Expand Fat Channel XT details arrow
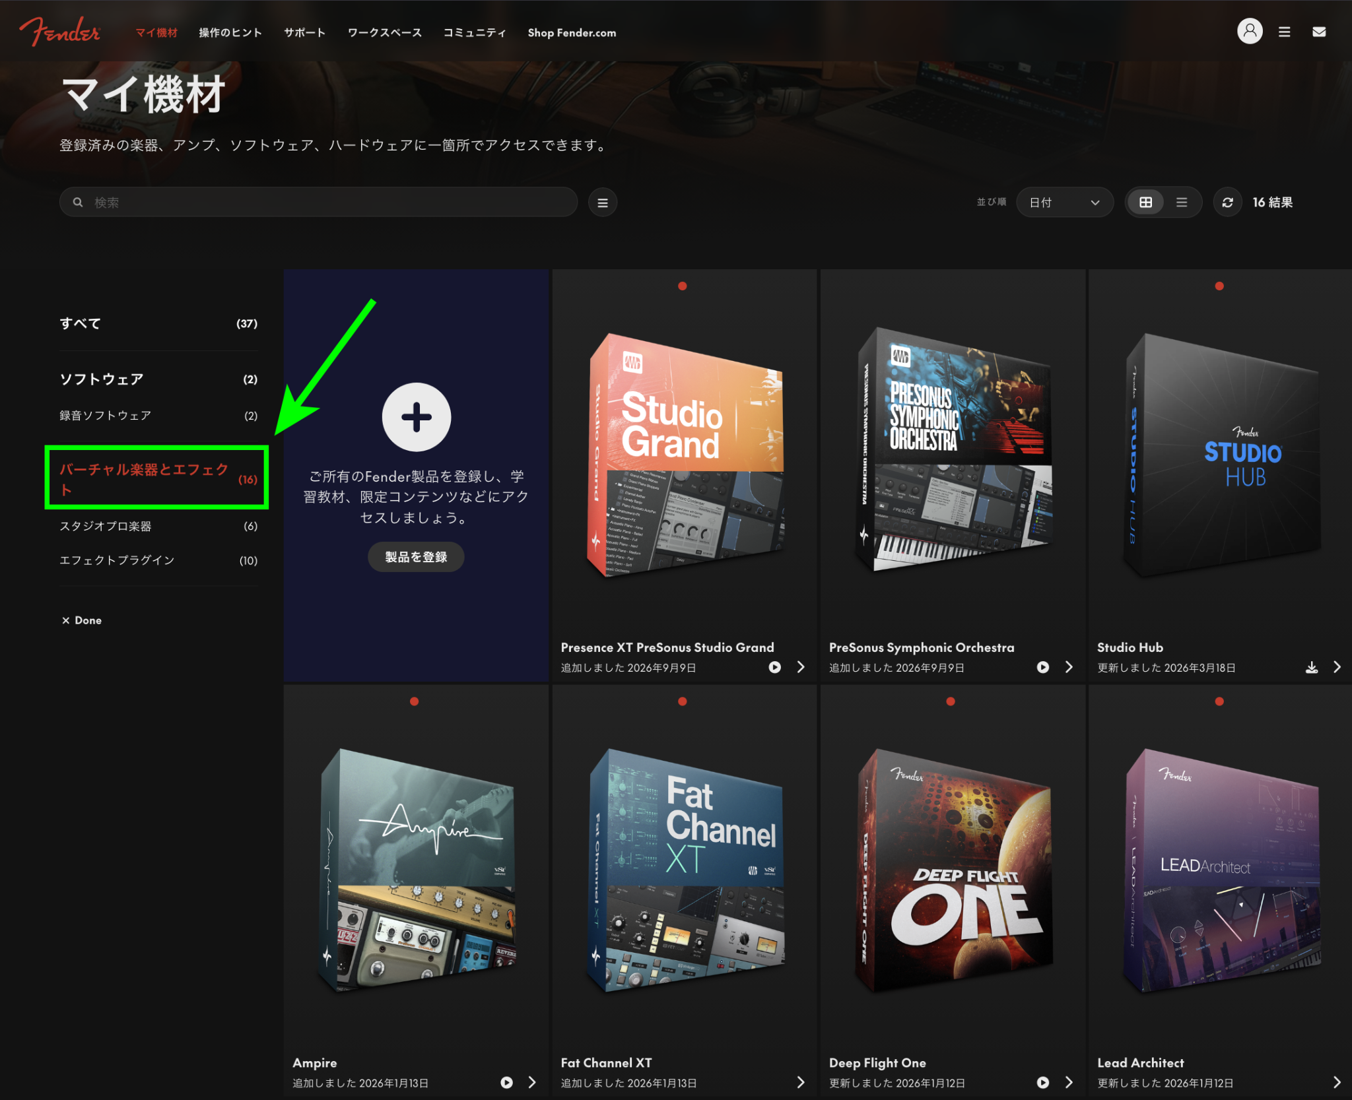1352x1100 pixels. click(801, 1082)
